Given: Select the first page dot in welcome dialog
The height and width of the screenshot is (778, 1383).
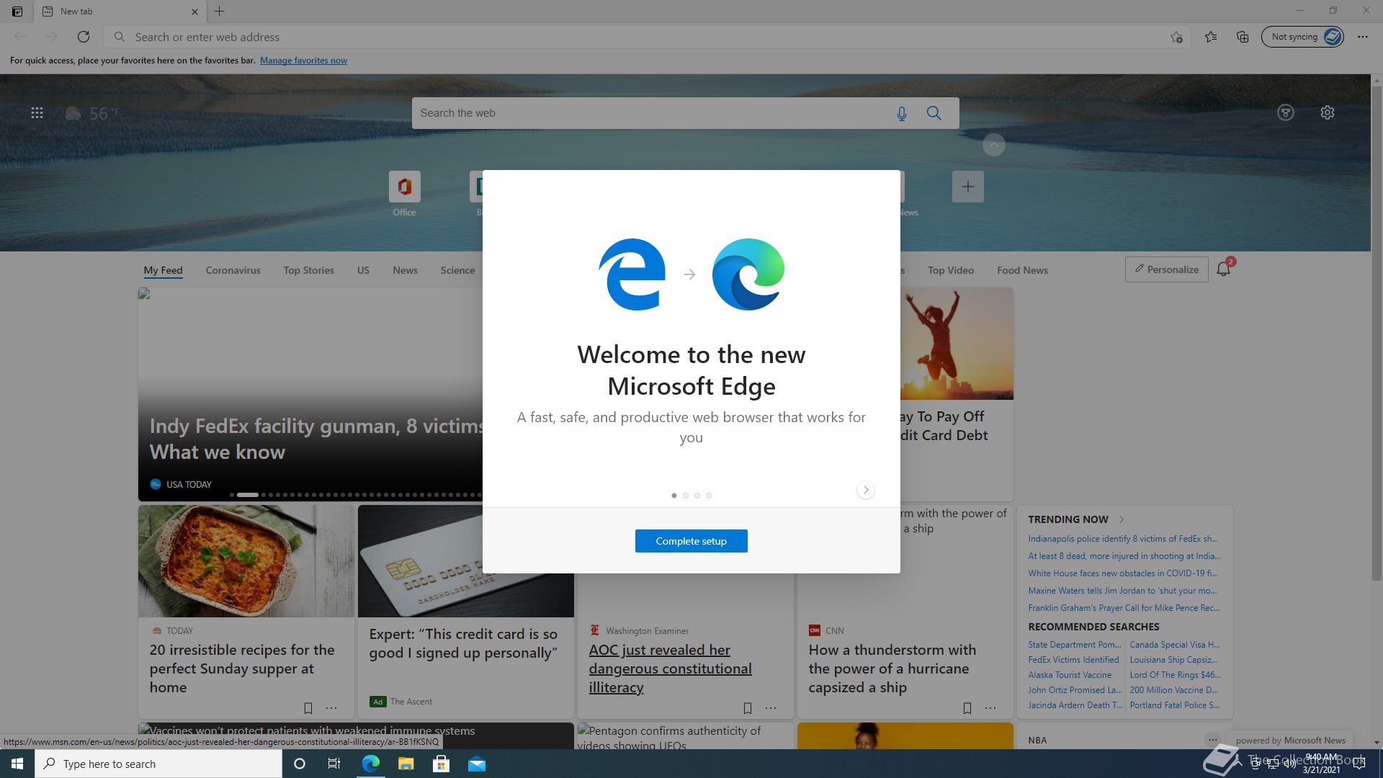Looking at the screenshot, I should (674, 496).
